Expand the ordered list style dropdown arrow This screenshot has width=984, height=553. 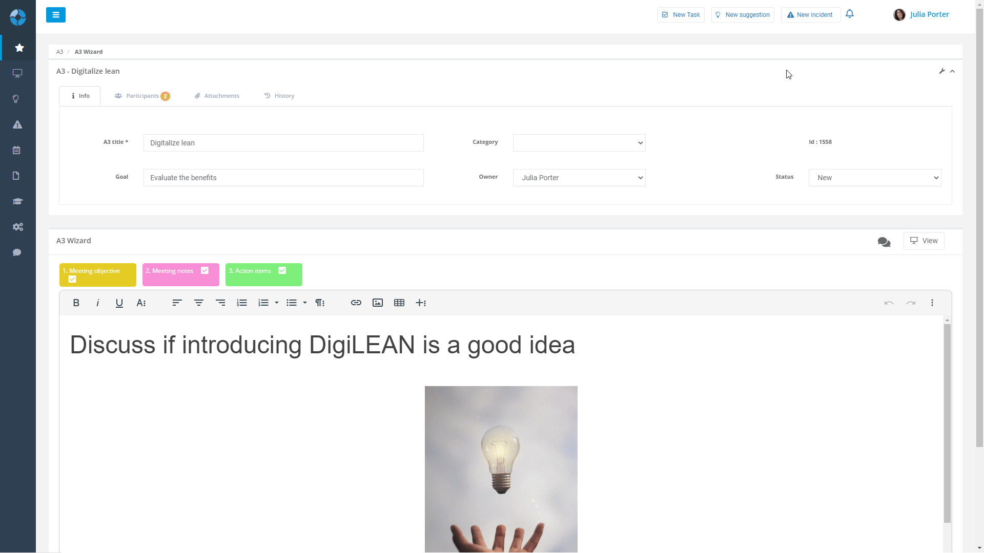[x=276, y=303]
